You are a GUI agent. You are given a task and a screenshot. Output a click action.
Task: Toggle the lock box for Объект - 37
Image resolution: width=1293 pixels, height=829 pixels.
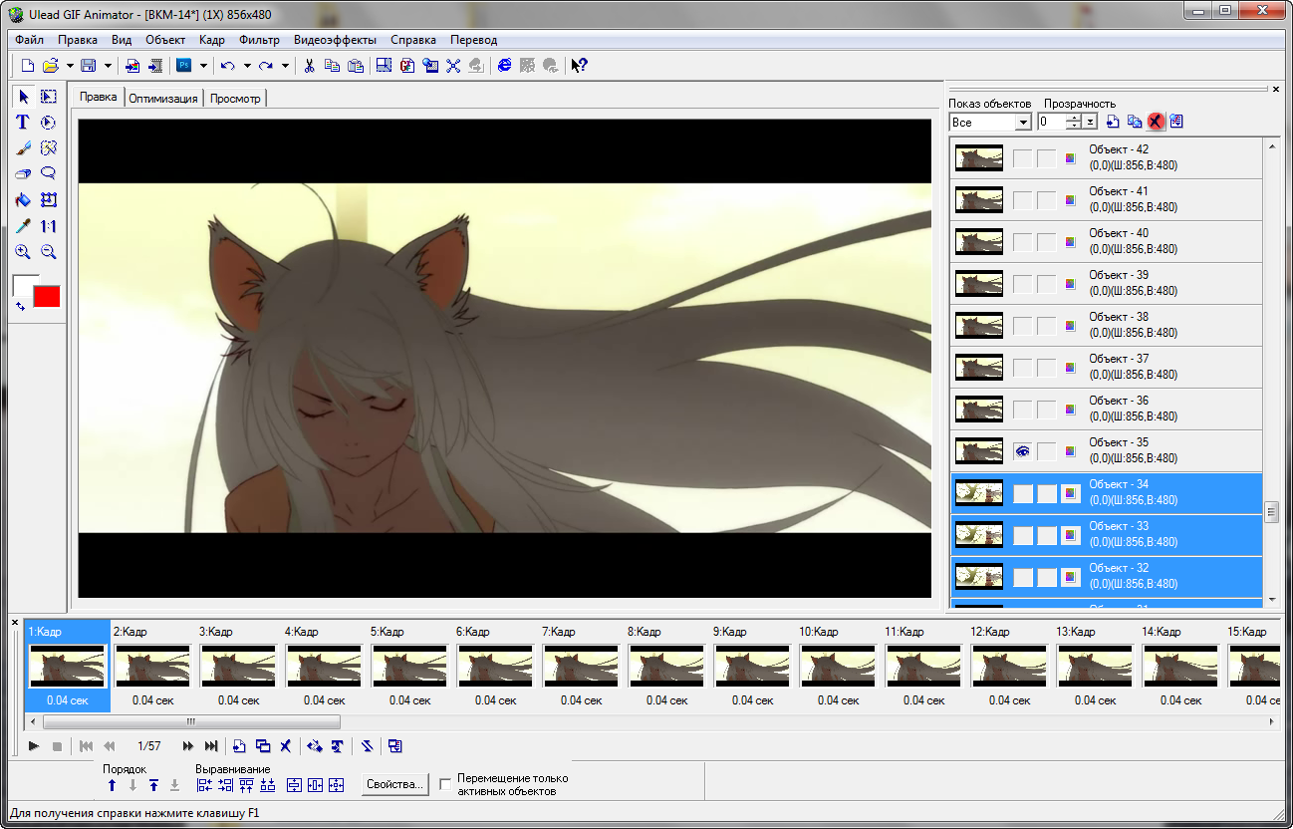click(1046, 368)
